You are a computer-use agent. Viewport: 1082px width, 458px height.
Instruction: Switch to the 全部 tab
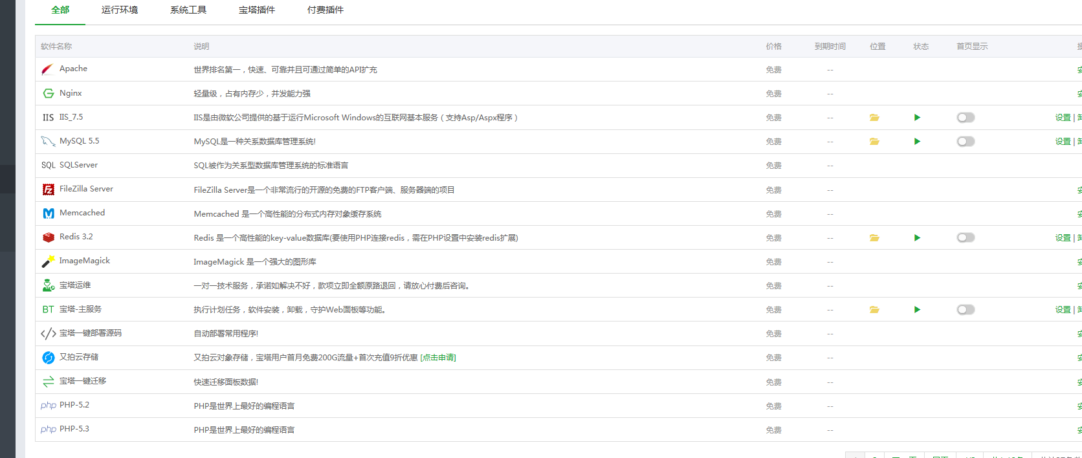pyautogui.click(x=60, y=10)
